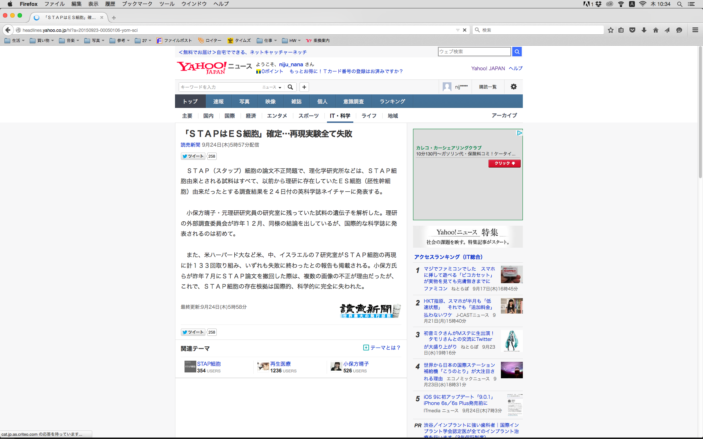The width and height of the screenshot is (703, 439).
Task: Click the upper ツイート button
Action: pos(193,156)
